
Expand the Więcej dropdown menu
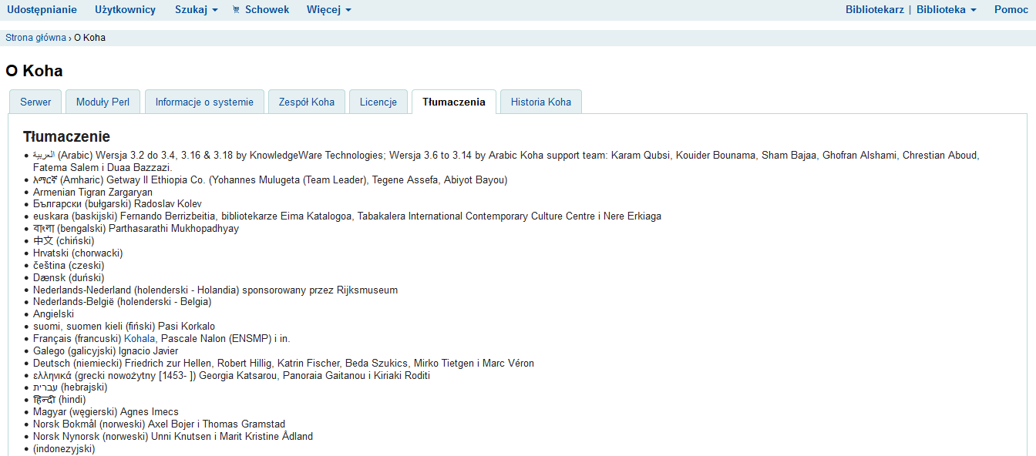click(328, 10)
